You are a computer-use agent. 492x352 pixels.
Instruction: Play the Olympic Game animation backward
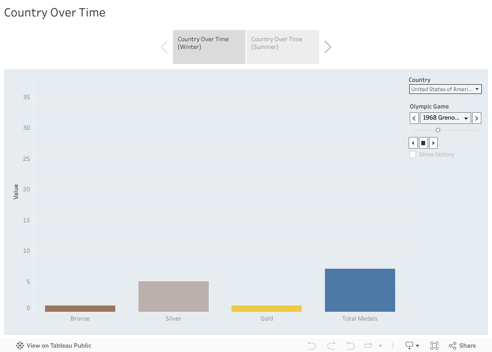click(x=413, y=143)
